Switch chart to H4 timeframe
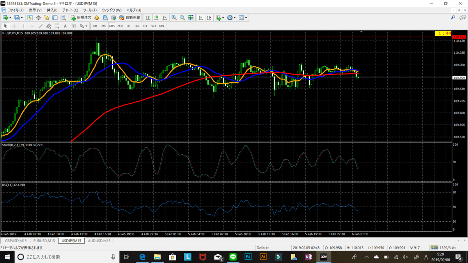468x263 pixels. coord(136,26)
